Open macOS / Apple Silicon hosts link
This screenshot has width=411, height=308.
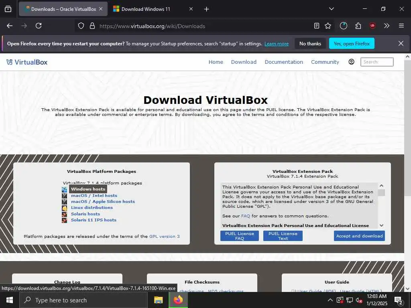[x=103, y=201]
